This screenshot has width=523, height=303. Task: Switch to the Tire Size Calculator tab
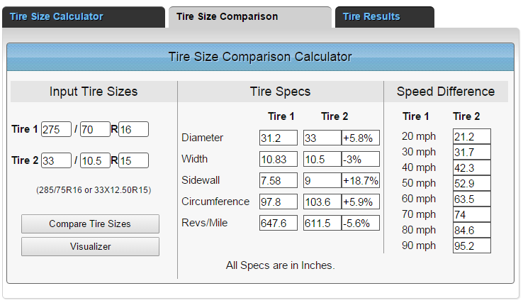pyautogui.click(x=57, y=16)
